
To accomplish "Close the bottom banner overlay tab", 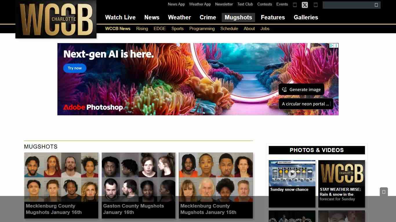I will coord(384,192).
